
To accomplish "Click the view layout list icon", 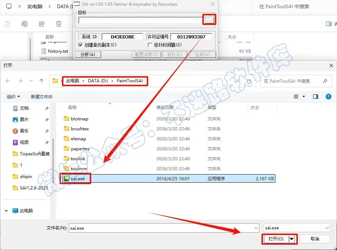I will [x=296, y=97].
